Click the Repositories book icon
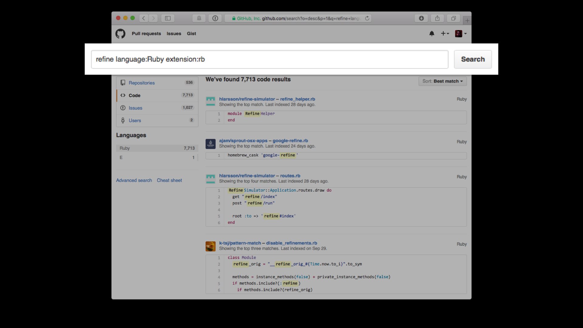The width and height of the screenshot is (583, 328). pos(123,83)
